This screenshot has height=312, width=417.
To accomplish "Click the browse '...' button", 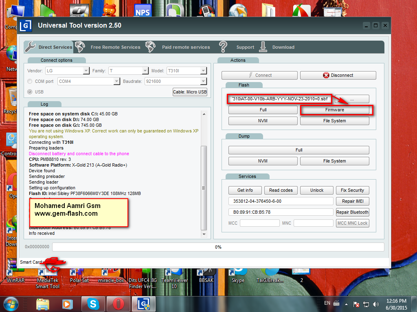I will pos(352,99).
